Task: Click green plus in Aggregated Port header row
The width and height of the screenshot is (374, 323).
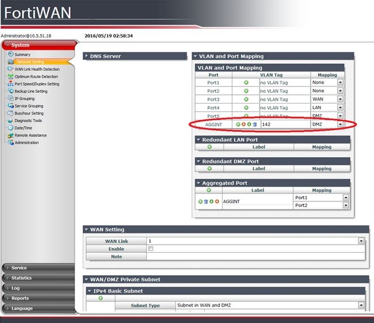Action: click(209, 190)
